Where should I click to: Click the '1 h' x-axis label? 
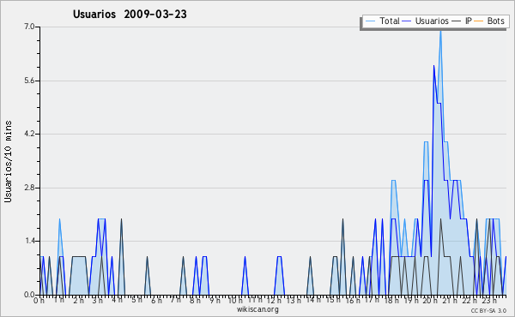pos(59,300)
